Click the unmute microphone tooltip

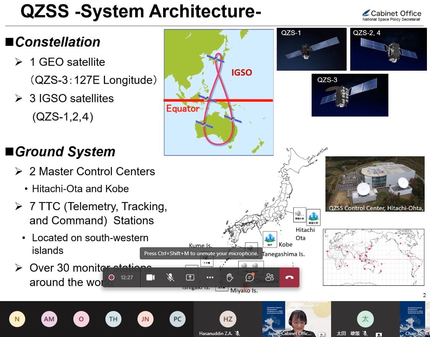click(201, 253)
